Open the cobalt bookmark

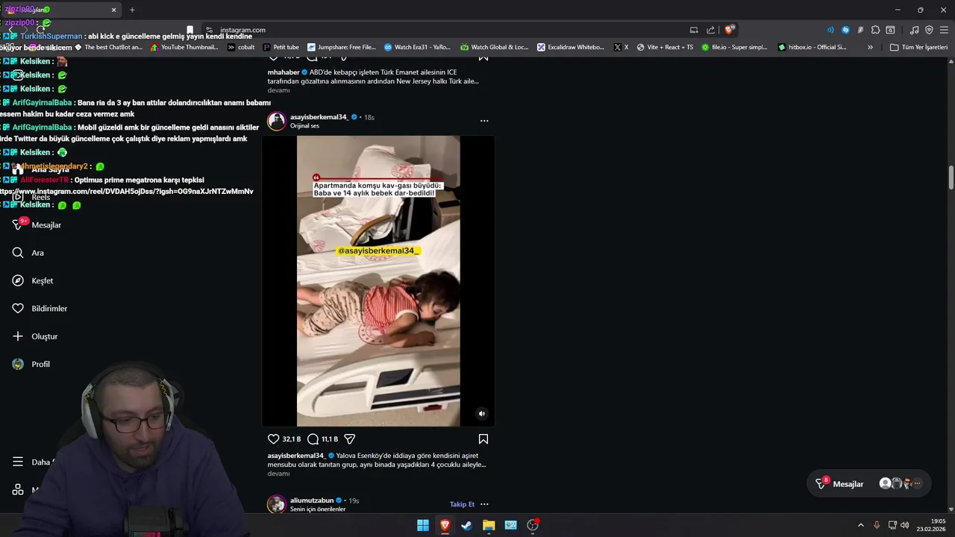tap(240, 47)
